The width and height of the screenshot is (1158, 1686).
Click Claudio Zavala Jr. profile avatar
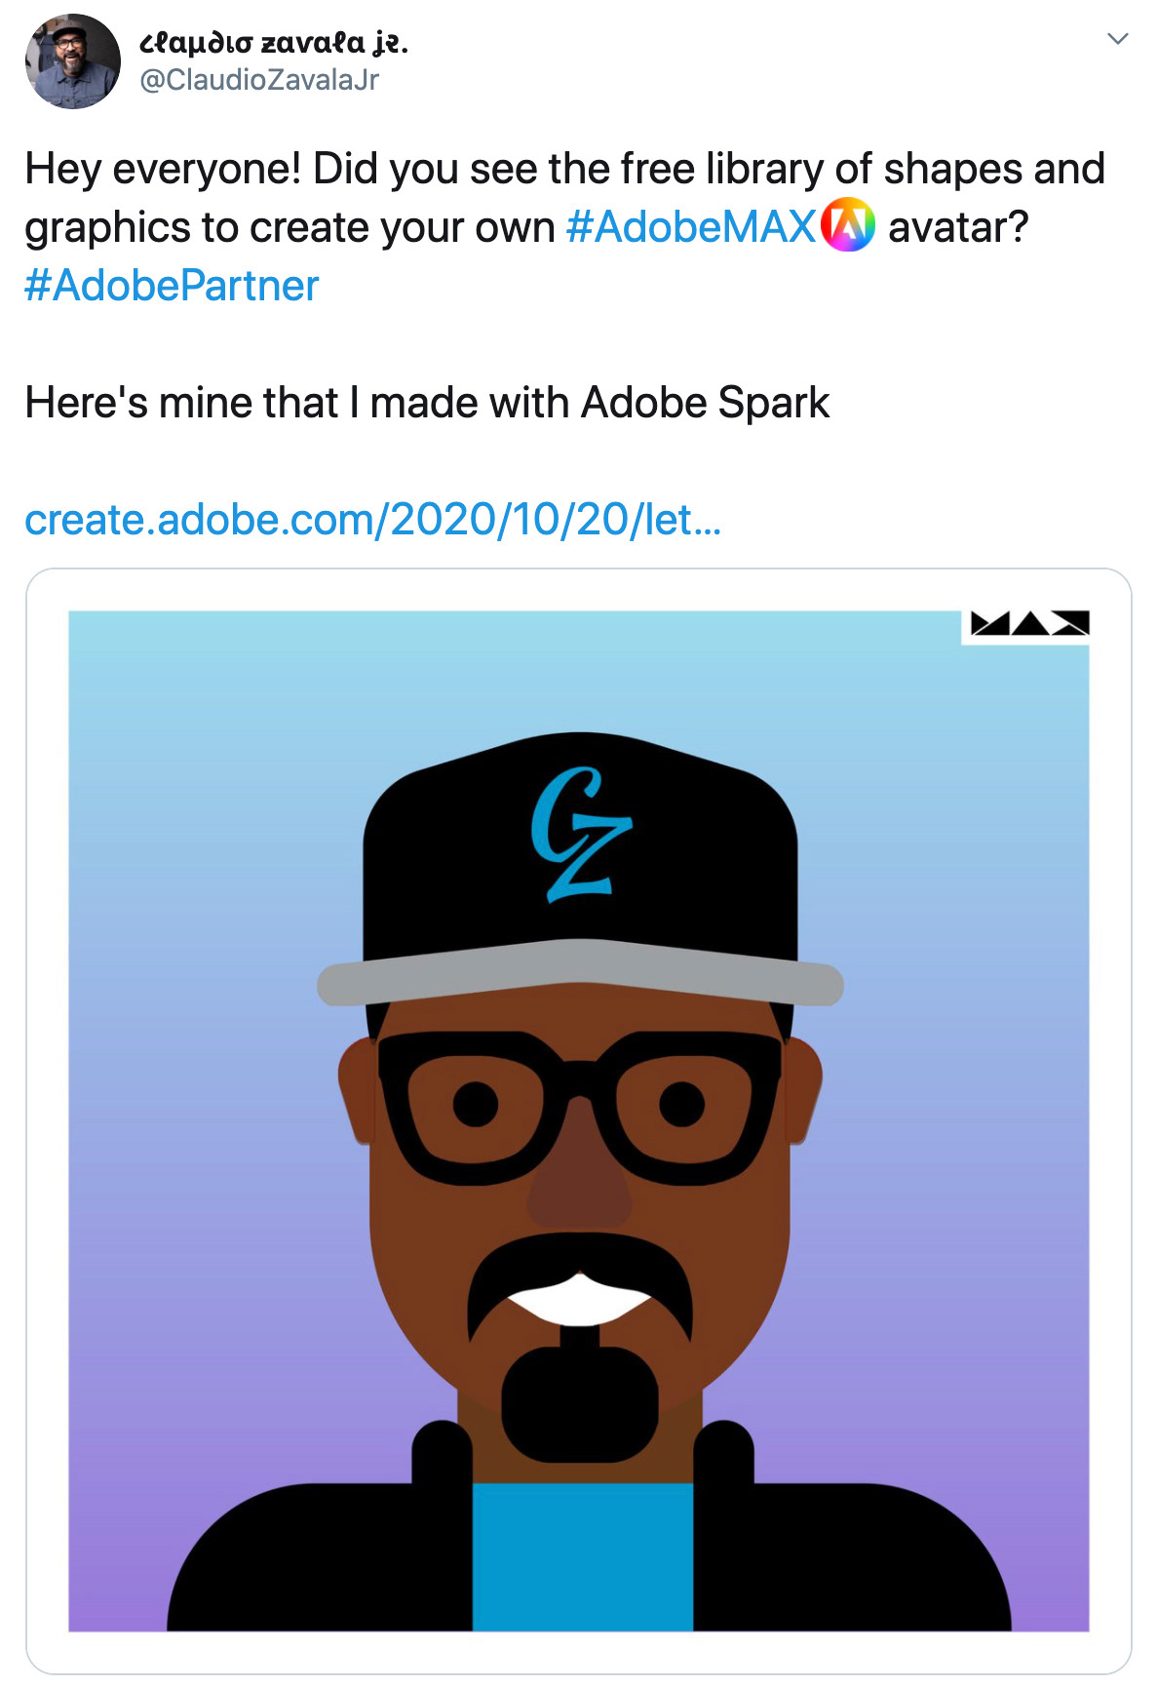point(72,61)
